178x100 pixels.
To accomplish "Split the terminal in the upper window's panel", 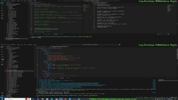I will tap(166, 34).
